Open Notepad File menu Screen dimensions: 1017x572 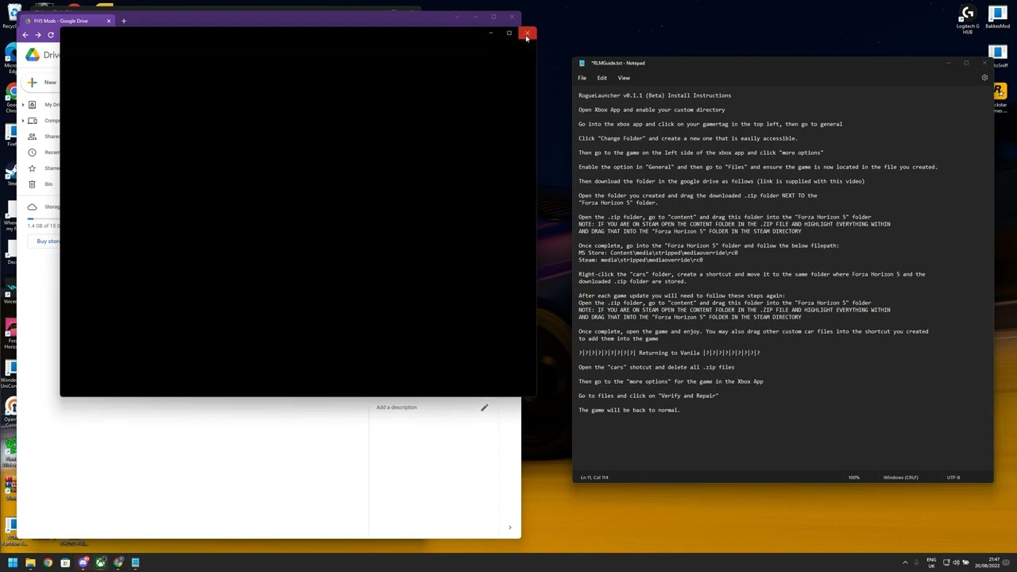tap(582, 78)
